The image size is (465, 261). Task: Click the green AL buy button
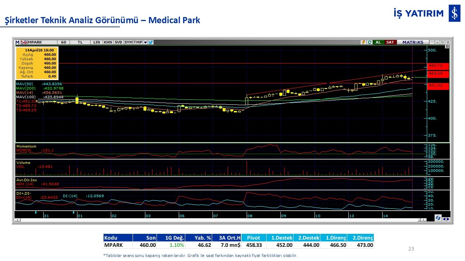378,42
